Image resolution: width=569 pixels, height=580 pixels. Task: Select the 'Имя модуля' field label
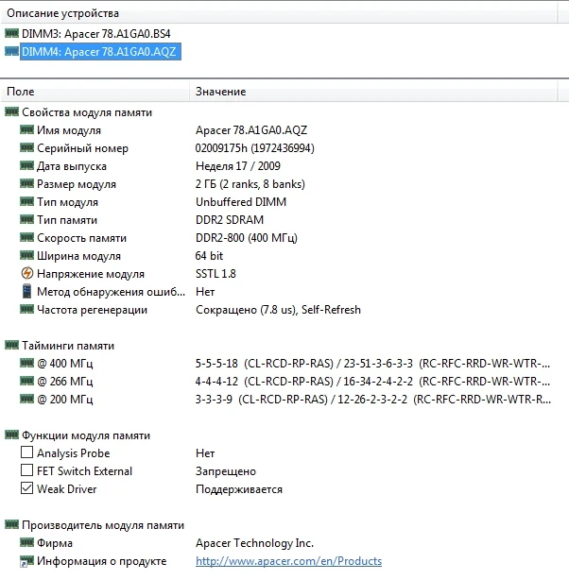(x=69, y=130)
